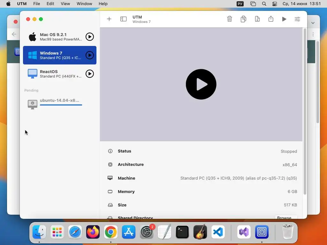Click the Size disk icon
This screenshot has width=327, height=245.
point(110,205)
